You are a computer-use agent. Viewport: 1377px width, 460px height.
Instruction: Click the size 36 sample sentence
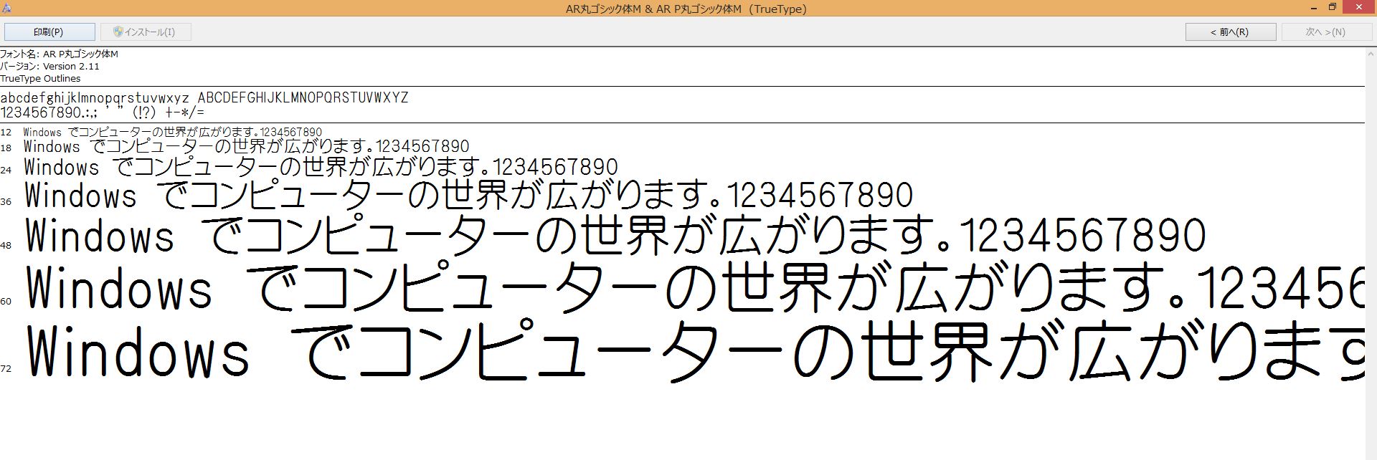468,196
